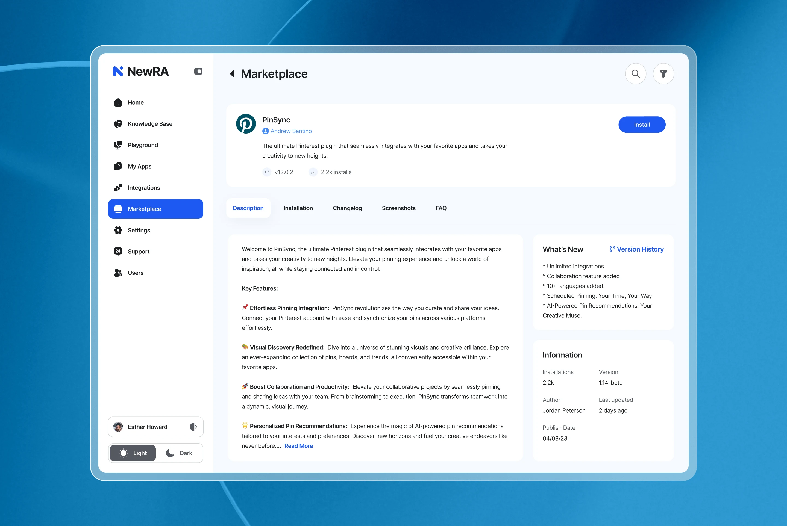
Task: Click the 2 days ago value
Action: coord(613,410)
